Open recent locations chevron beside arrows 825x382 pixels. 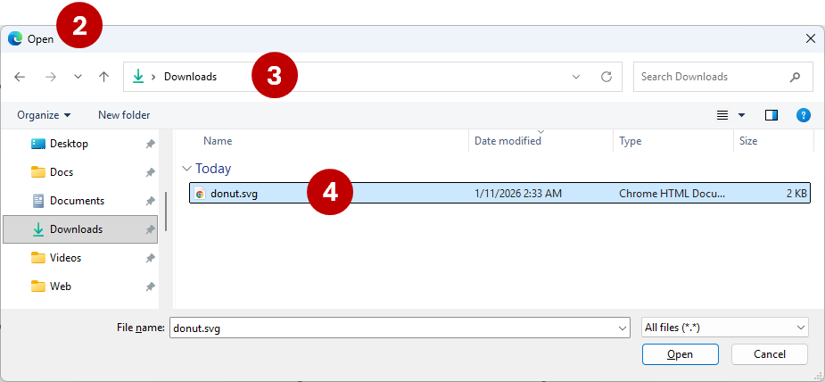(x=78, y=77)
